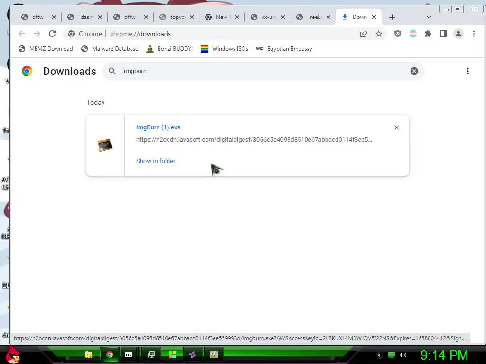Remove ImgBurn (1).exe from list
Image resolution: width=486 pixels, height=364 pixels.
click(396, 127)
